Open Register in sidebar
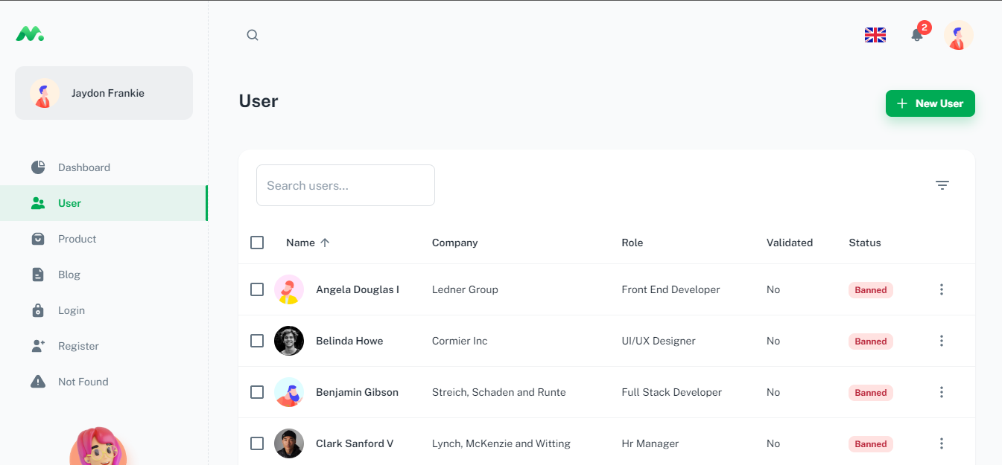This screenshot has height=465, width=1002. (104, 346)
